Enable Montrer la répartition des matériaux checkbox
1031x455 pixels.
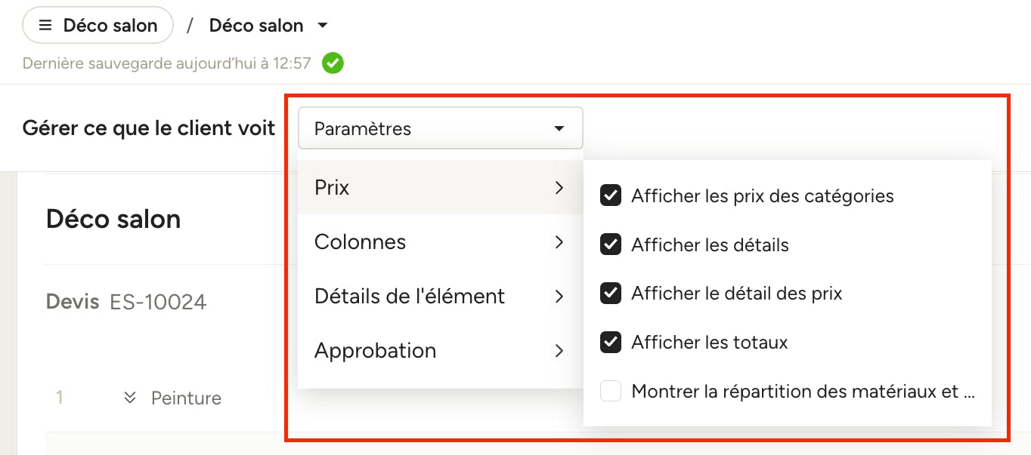[x=611, y=392]
